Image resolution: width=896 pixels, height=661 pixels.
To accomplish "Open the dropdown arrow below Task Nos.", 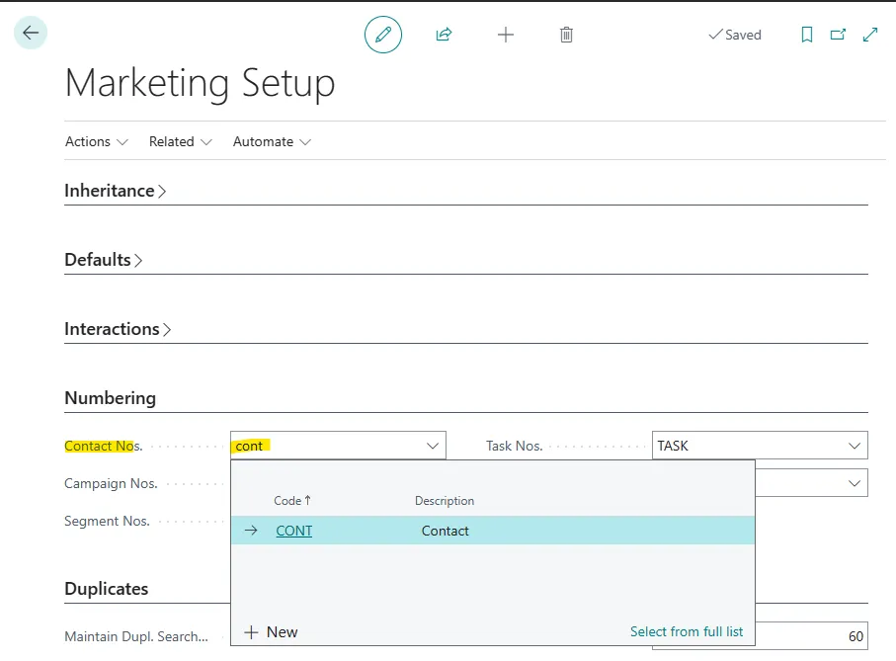I will [x=855, y=483].
